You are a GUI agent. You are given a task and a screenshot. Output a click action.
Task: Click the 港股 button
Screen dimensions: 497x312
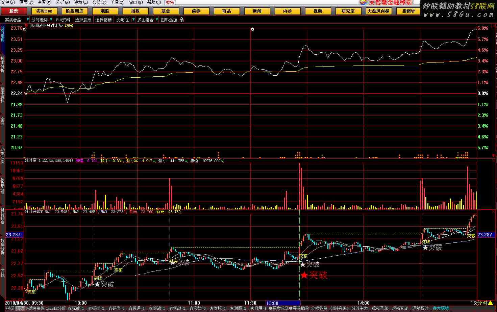point(105,11)
